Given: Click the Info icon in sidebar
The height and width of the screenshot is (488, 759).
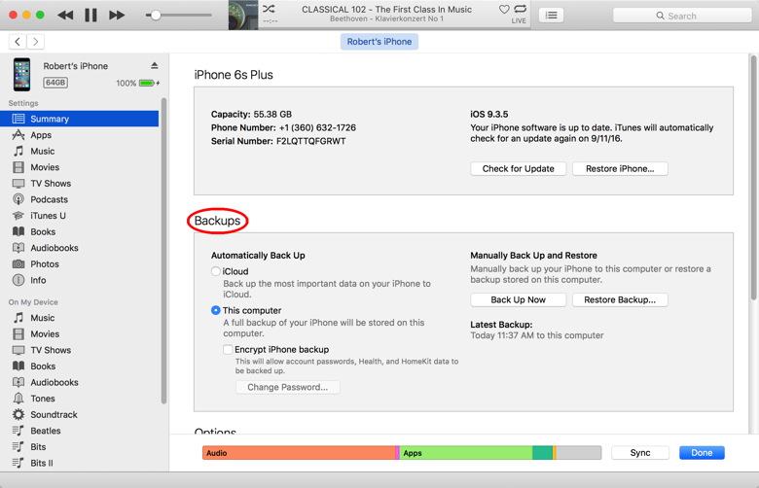Looking at the screenshot, I should click(18, 280).
